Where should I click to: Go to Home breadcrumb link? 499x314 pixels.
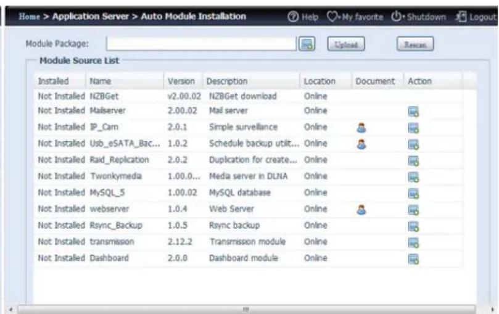tap(29, 16)
